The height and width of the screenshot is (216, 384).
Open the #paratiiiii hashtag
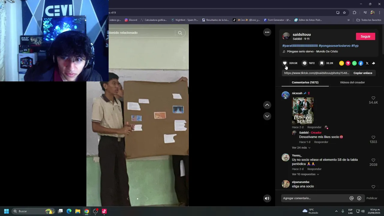(x=300, y=46)
